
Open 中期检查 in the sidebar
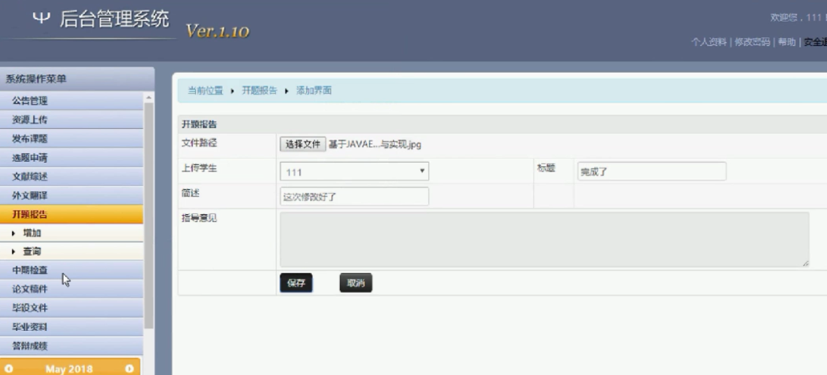30,270
